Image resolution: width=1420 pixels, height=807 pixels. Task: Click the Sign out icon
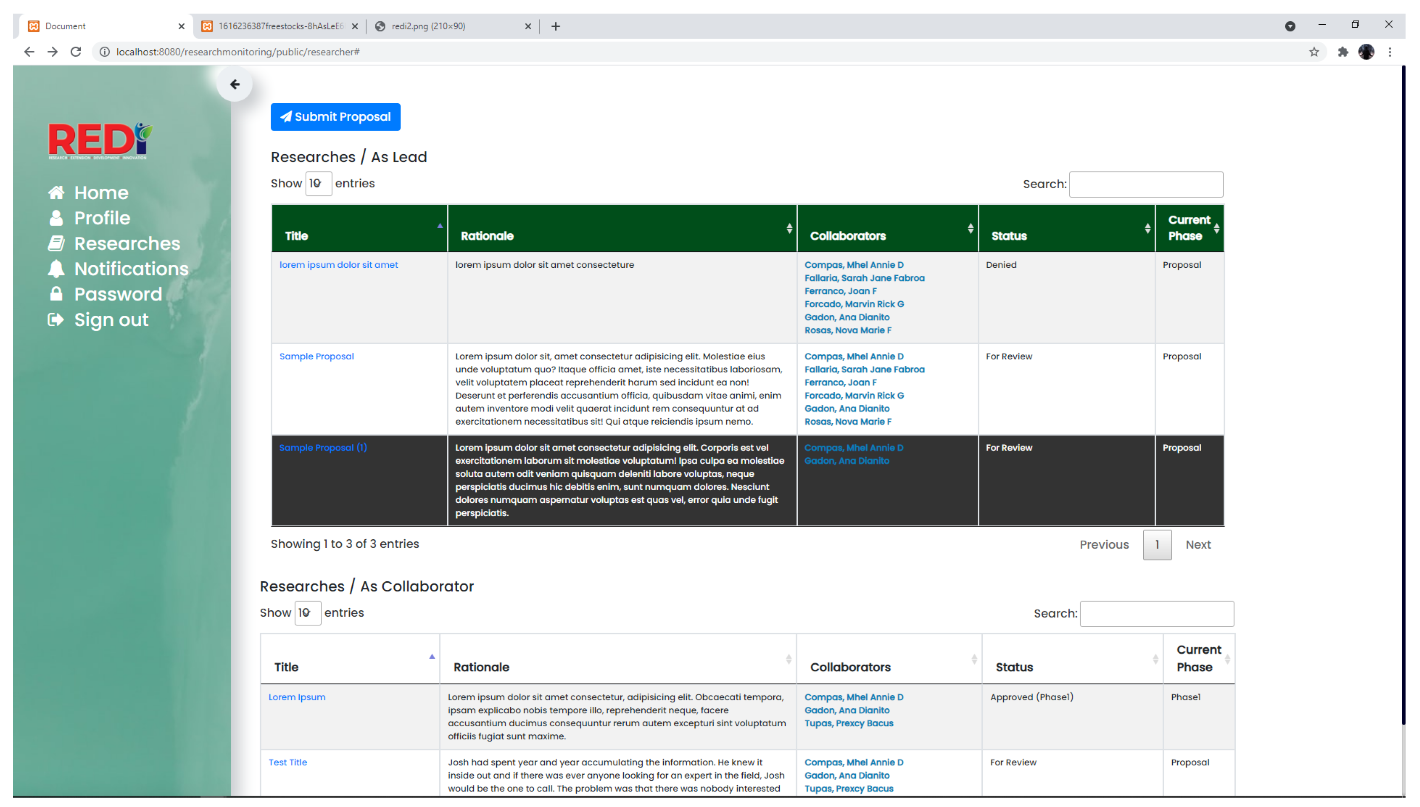click(56, 320)
